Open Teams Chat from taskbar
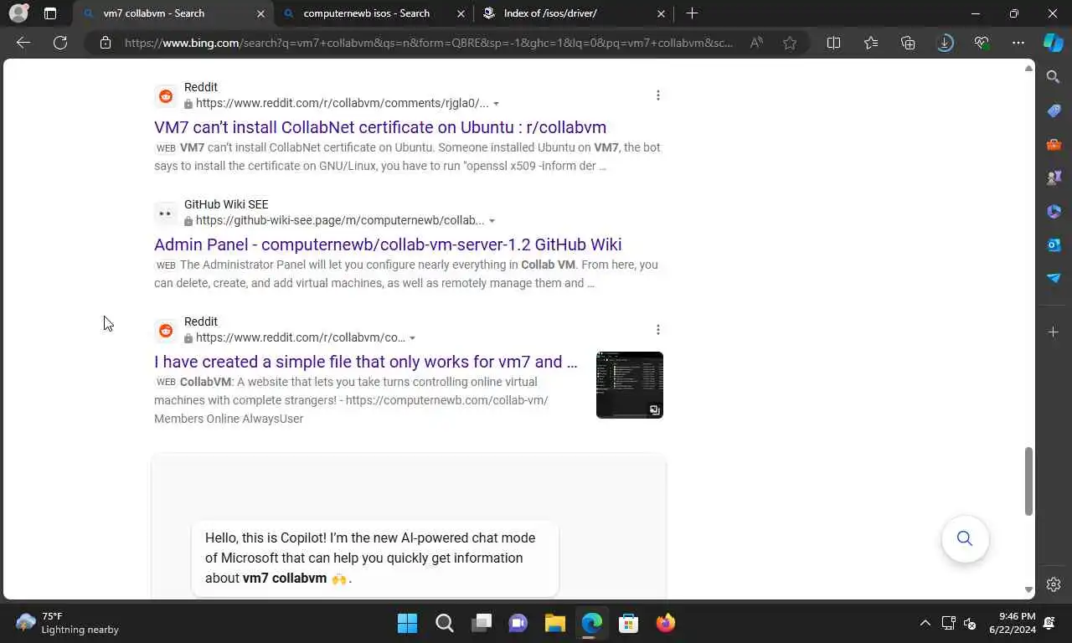1072x643 pixels. coord(518,623)
